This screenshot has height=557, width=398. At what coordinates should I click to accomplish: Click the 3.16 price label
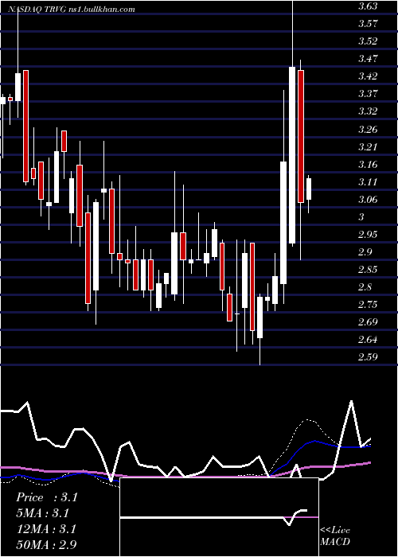pos(368,165)
